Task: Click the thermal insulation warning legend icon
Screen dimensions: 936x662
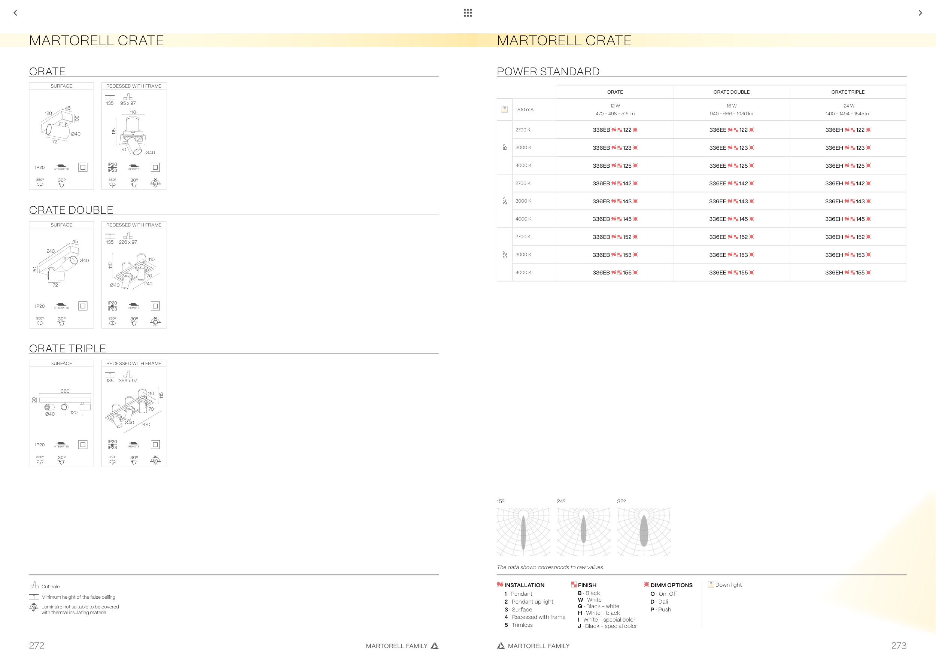Action: point(33,607)
